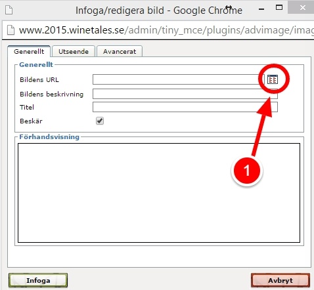Click the document icon in the title bar
The width and height of the screenshot is (314, 290).
click(x=9, y=10)
